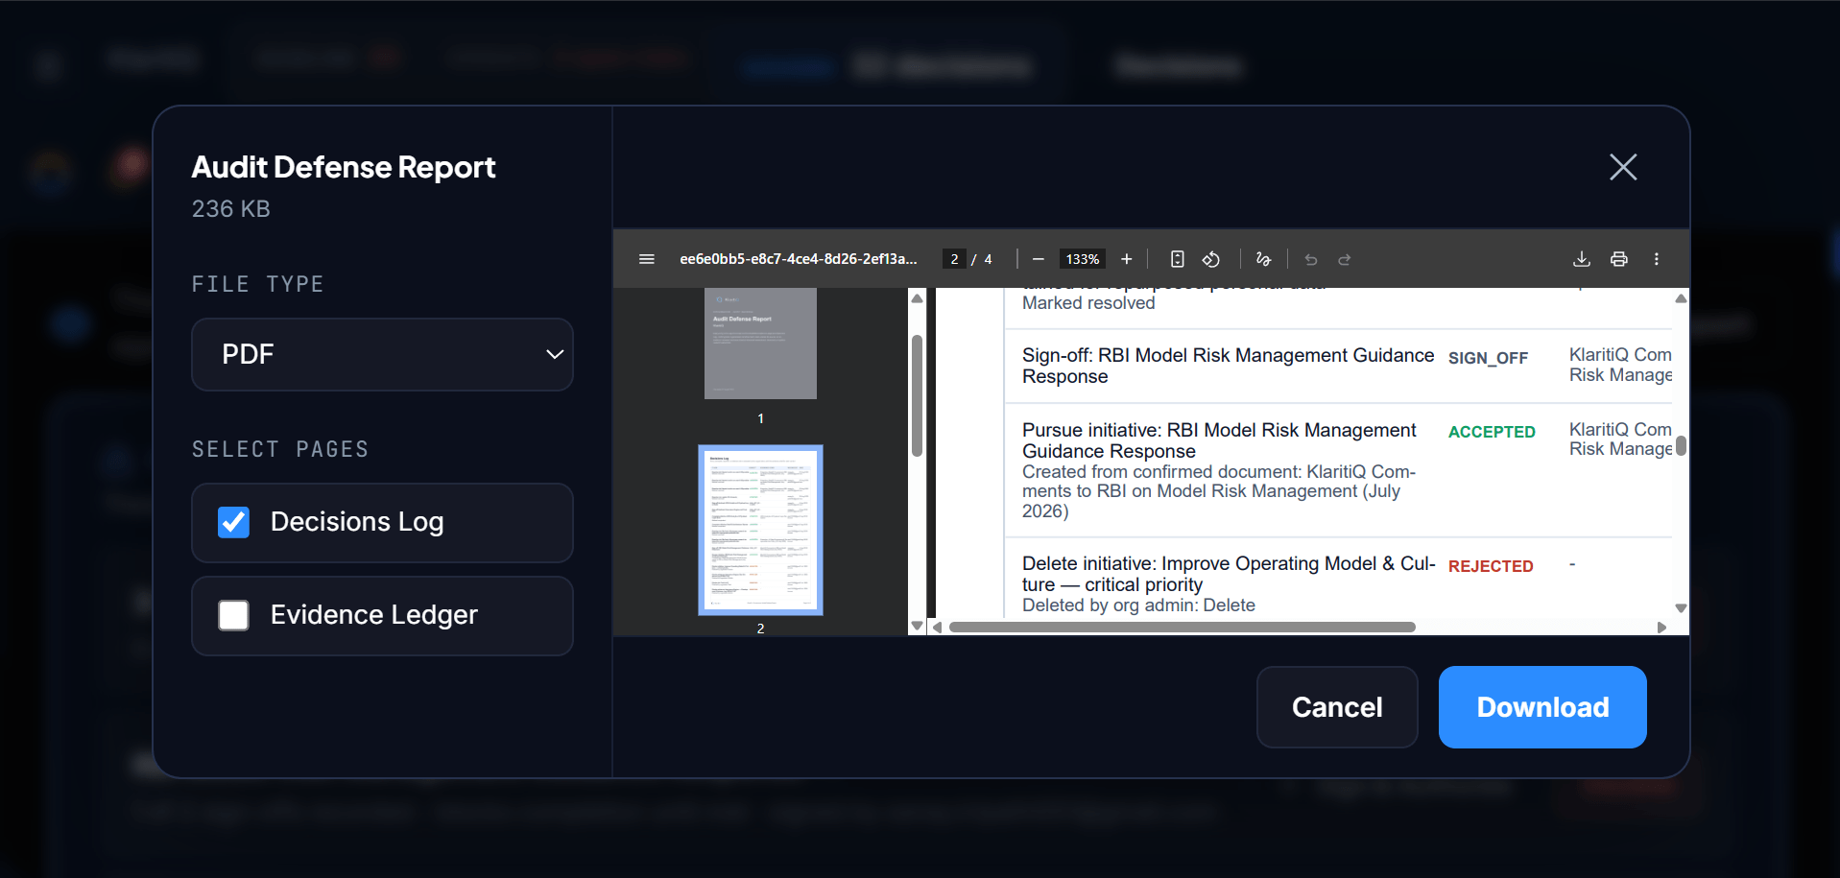Image resolution: width=1840 pixels, height=878 pixels.
Task: Check the Evidence Ledger checkbox
Action: point(233,615)
